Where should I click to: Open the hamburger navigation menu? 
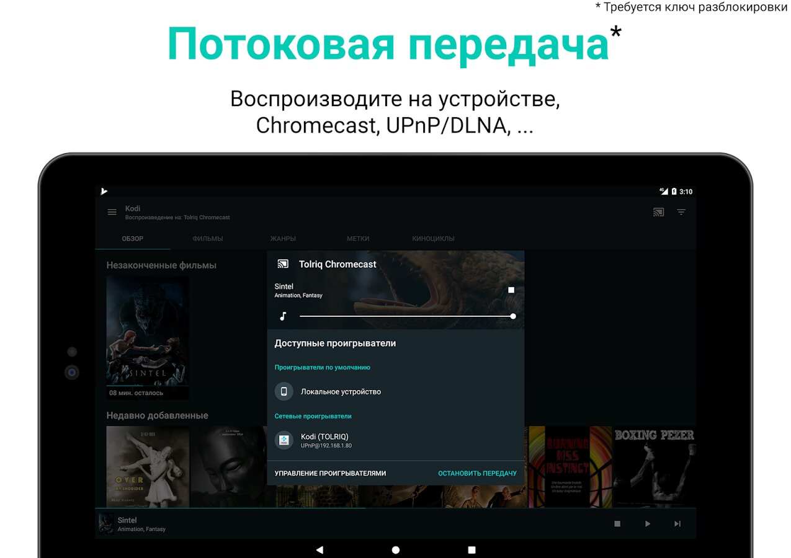[112, 212]
